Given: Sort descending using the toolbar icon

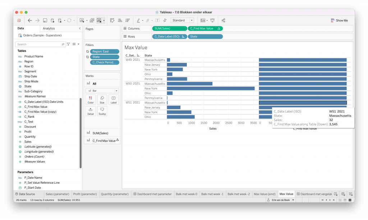Looking at the screenshot, I should coord(127,20).
